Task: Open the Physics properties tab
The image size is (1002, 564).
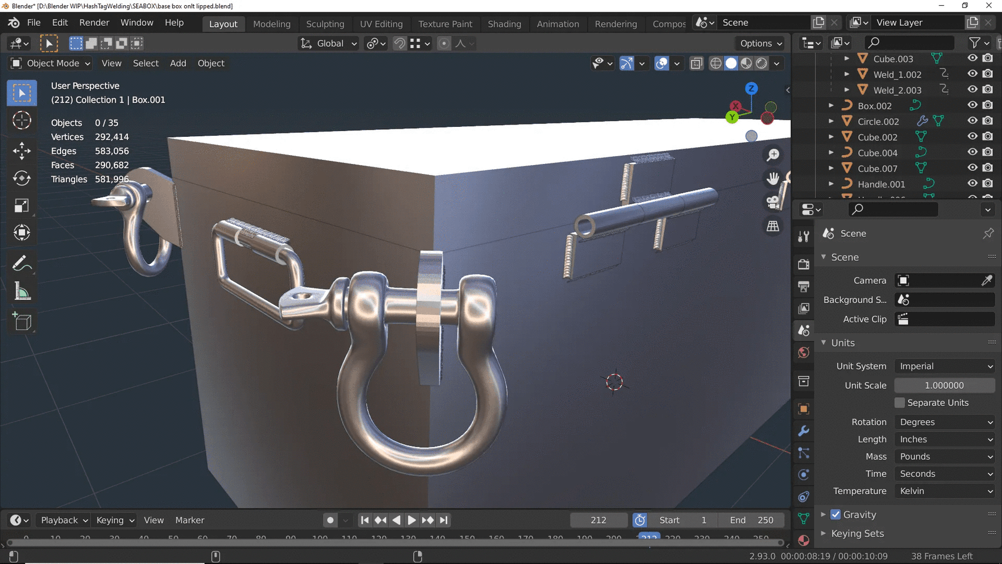Action: [x=804, y=474]
